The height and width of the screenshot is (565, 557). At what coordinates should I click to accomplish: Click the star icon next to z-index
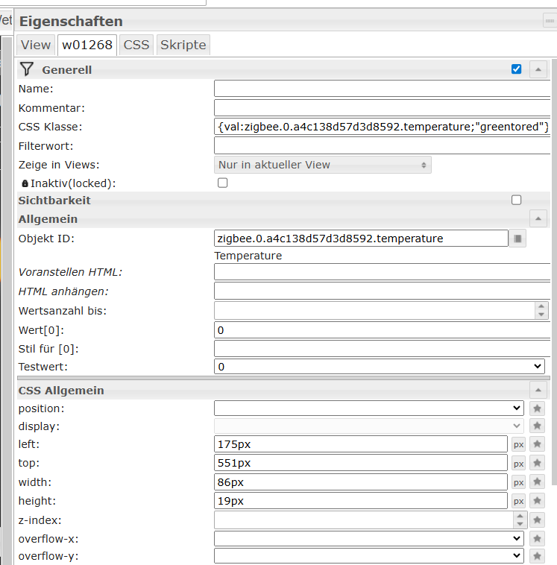point(537,520)
